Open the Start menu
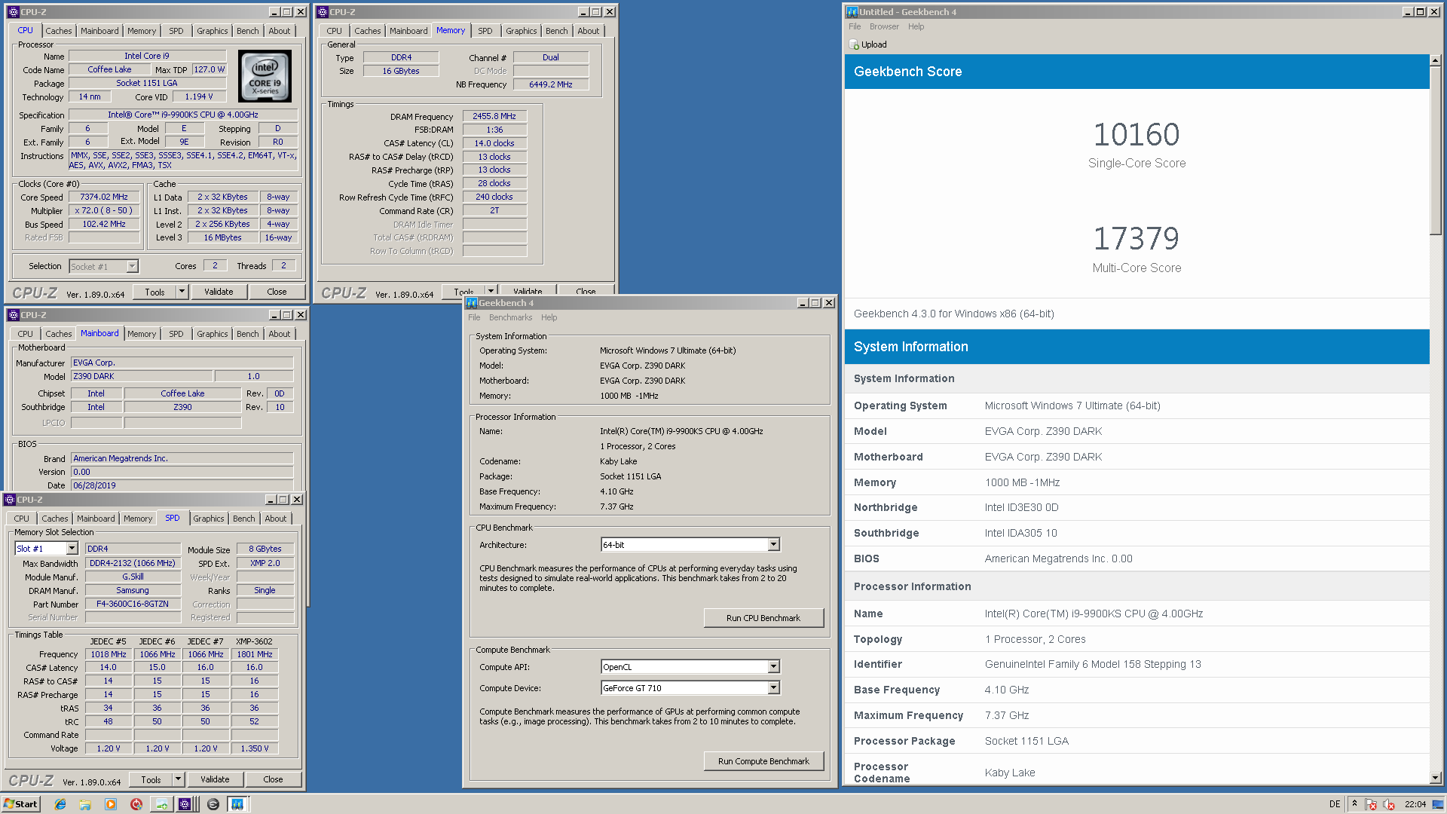 point(20,804)
